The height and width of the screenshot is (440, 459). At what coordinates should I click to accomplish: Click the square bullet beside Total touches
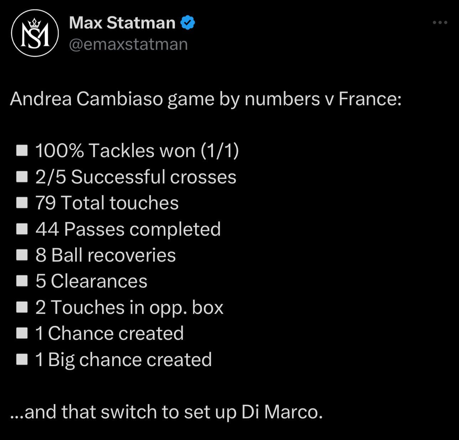click(22, 203)
